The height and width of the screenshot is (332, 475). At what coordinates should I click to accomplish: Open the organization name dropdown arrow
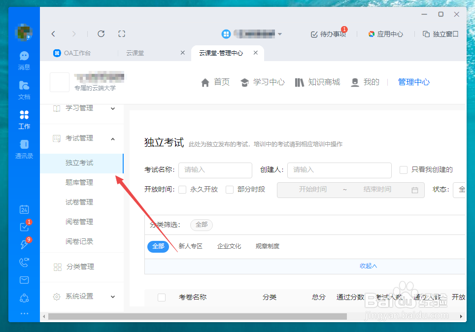click(280, 34)
